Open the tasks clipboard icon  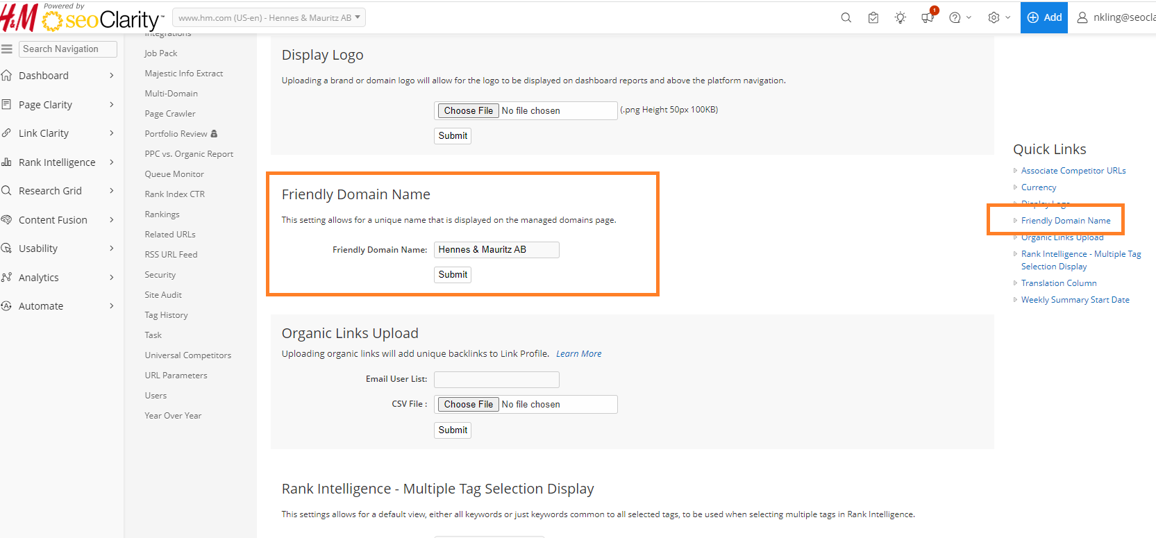point(873,18)
